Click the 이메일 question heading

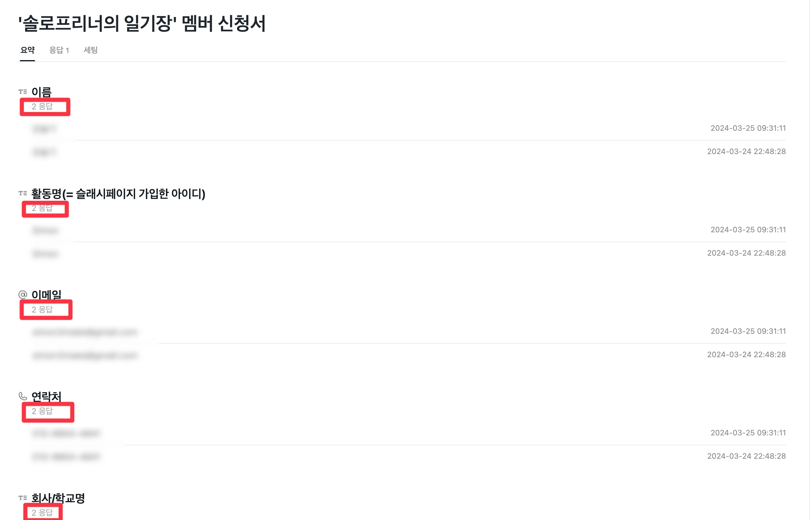click(x=46, y=294)
